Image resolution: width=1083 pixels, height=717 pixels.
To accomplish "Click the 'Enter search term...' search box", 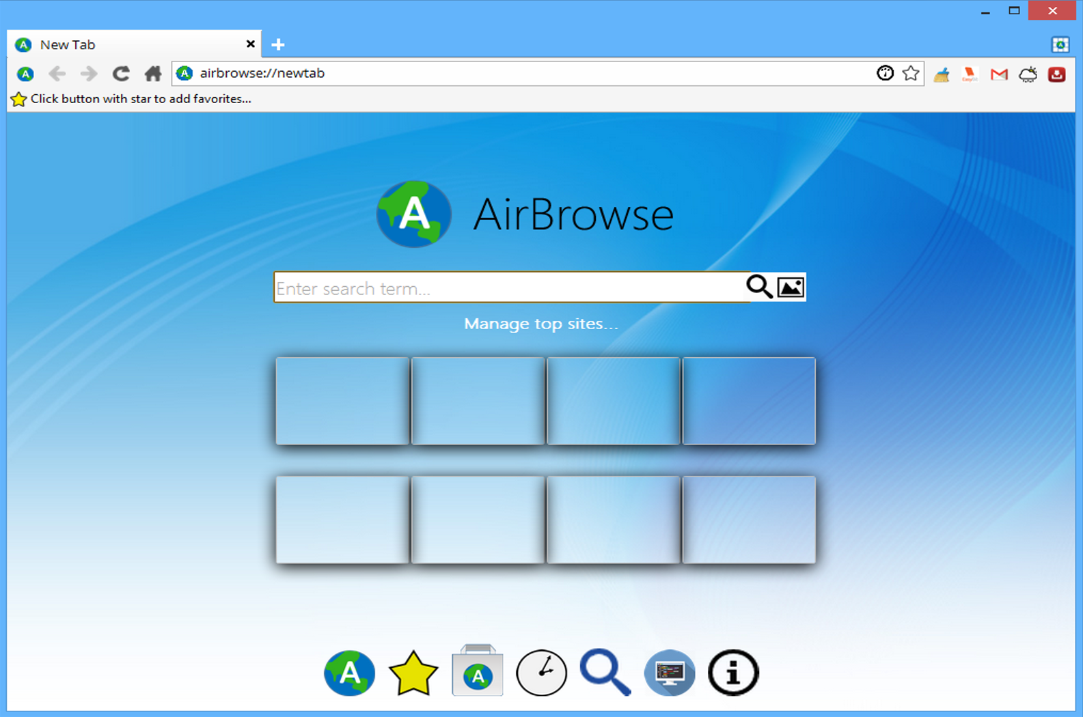I will [510, 287].
